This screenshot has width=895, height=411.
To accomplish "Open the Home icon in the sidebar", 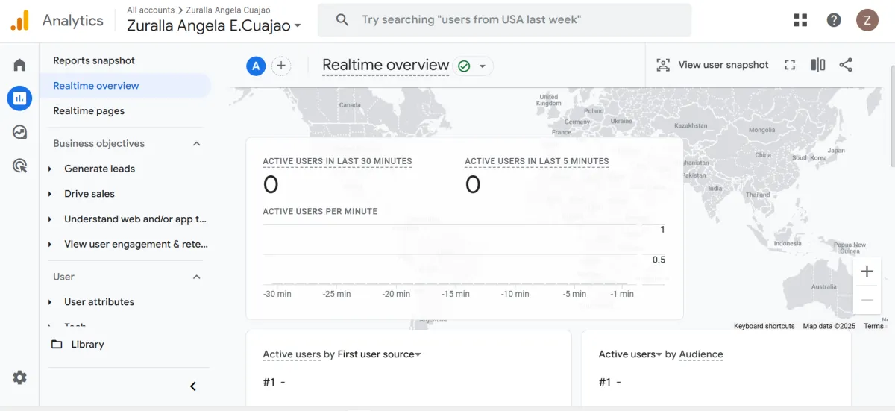I will 19,65.
